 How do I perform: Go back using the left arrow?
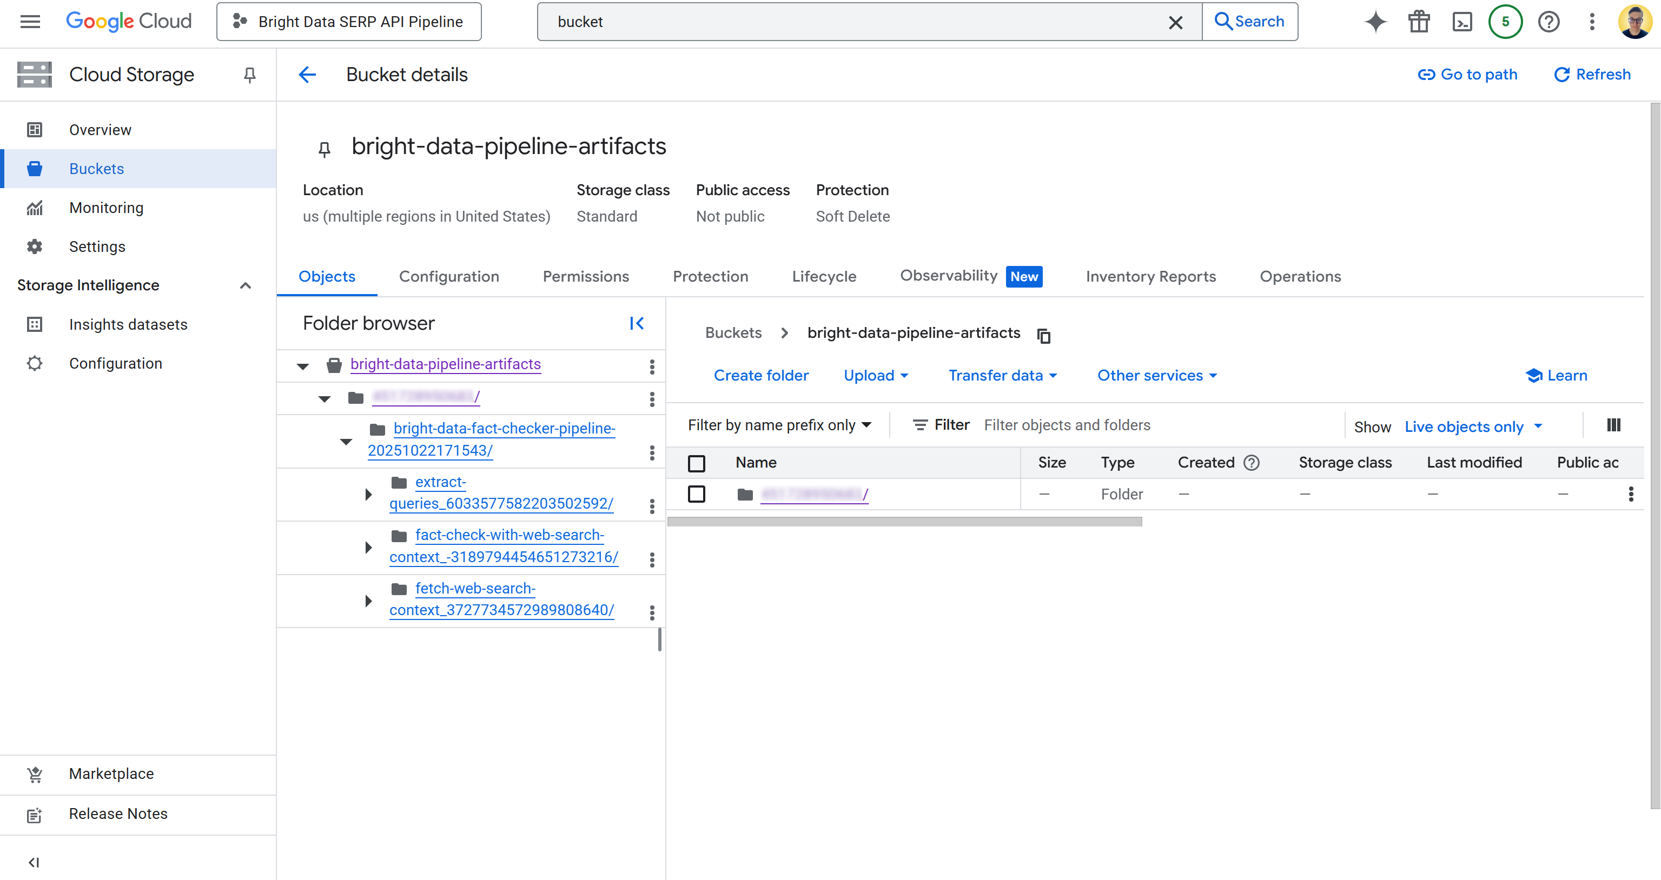(x=308, y=75)
